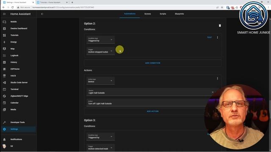Screen dimensions: 271x152
Task: Click ADD CONDITION button
Action: point(152,63)
